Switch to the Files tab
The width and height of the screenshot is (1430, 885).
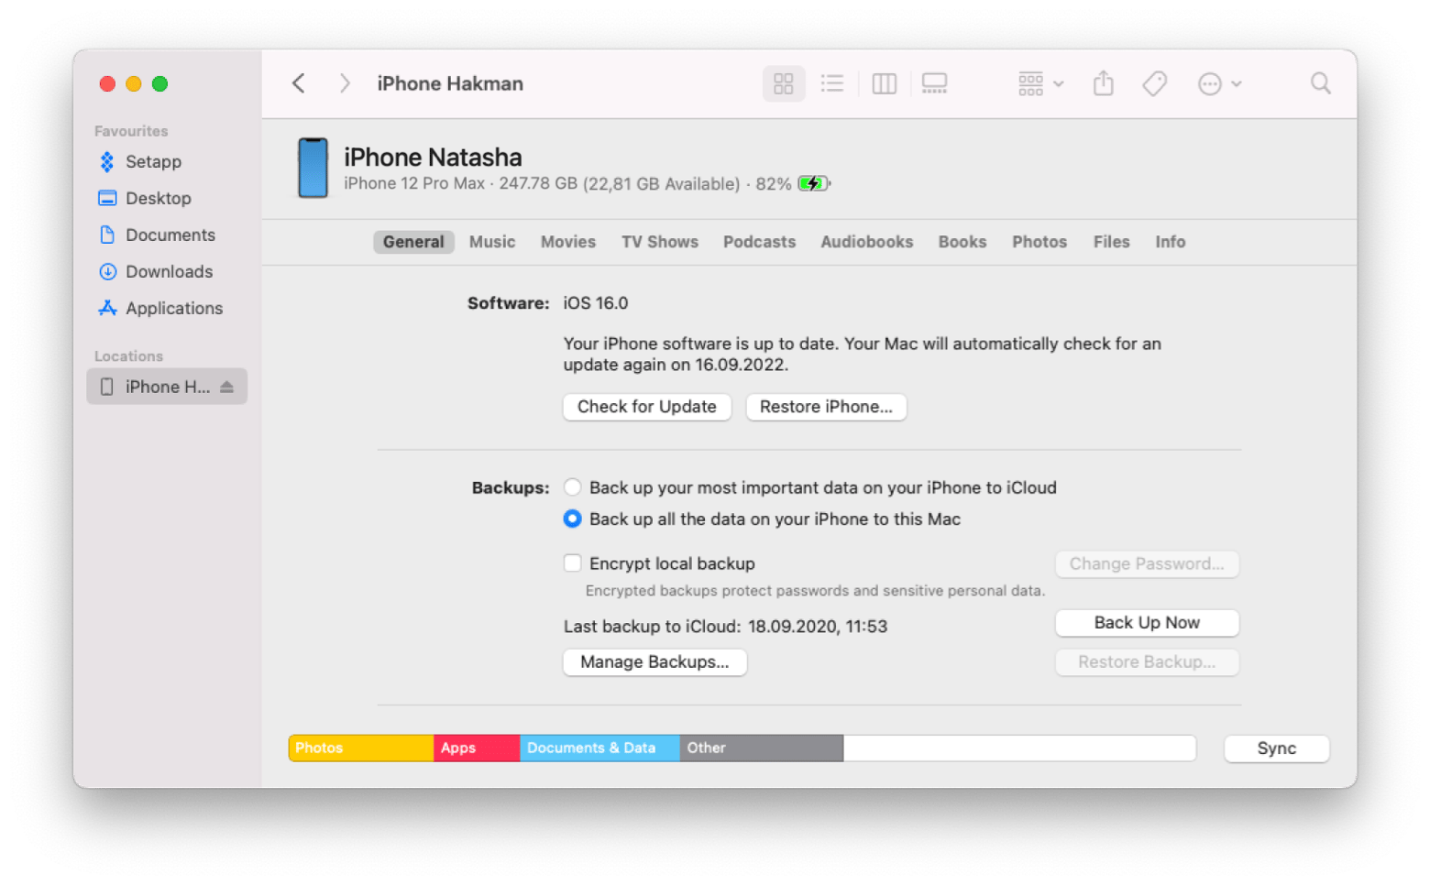(1111, 242)
